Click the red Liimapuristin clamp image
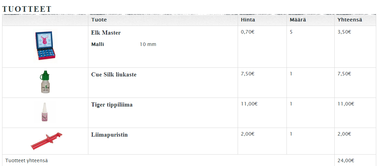 (x=46, y=141)
